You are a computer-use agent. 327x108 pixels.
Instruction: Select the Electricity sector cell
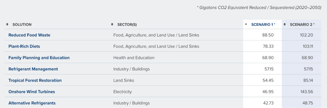123,92
